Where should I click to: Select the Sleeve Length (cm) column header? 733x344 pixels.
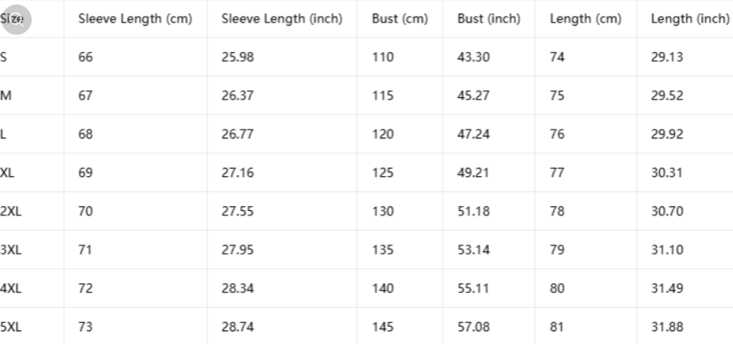(135, 19)
